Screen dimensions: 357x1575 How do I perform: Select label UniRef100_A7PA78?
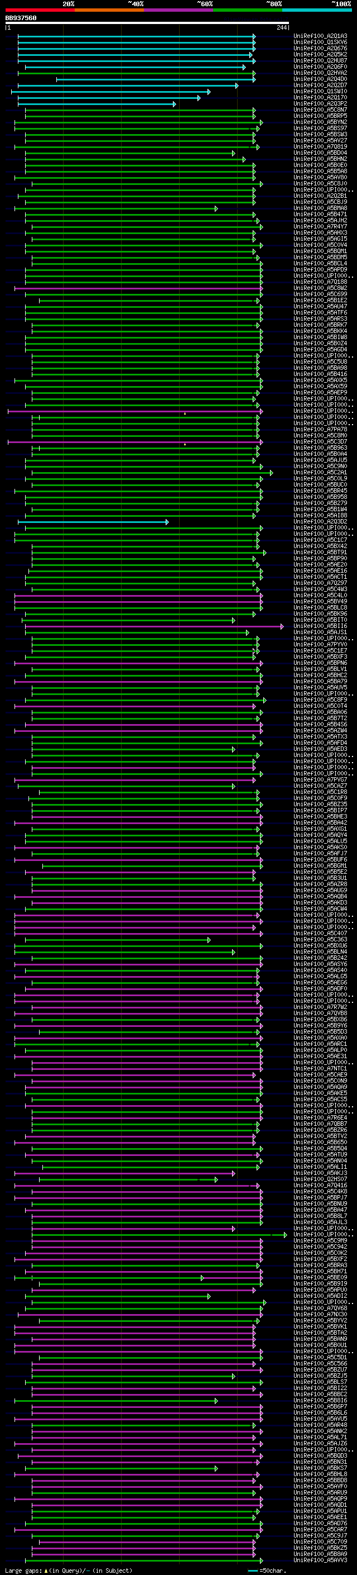[x=320, y=429]
